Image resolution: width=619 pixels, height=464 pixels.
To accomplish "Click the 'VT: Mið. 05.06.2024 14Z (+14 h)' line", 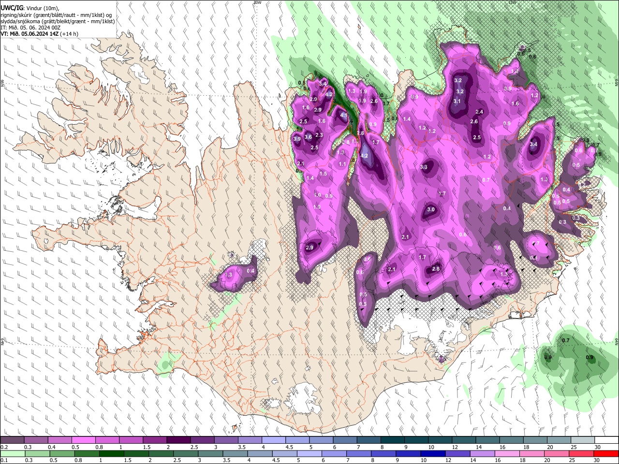I will (39, 34).
